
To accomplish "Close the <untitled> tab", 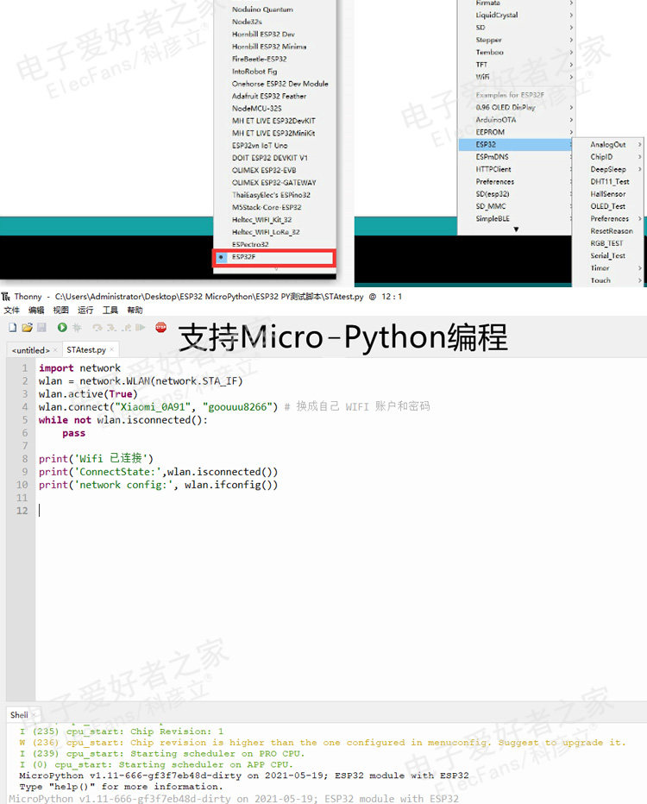I will tap(55, 350).
